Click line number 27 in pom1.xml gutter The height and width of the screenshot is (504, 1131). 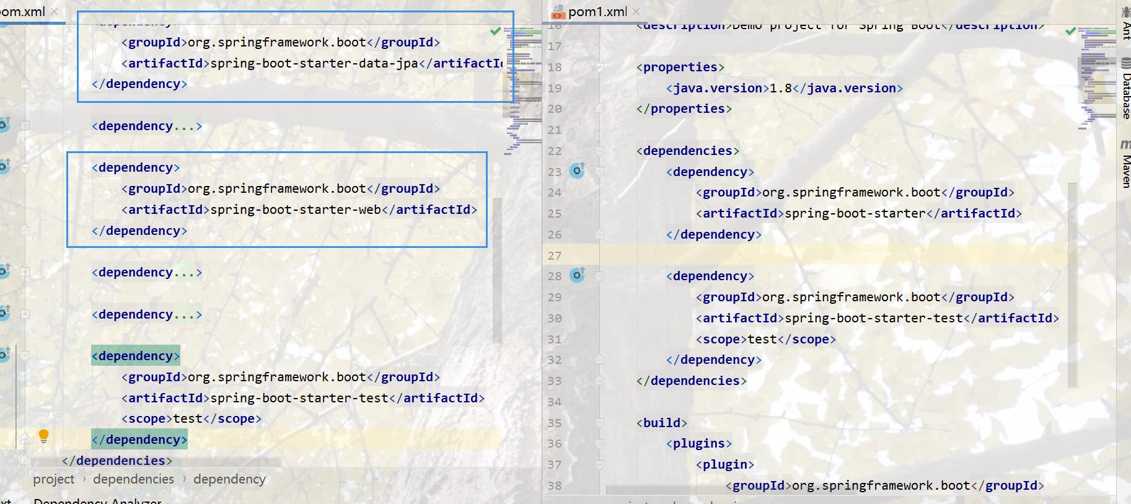click(555, 255)
